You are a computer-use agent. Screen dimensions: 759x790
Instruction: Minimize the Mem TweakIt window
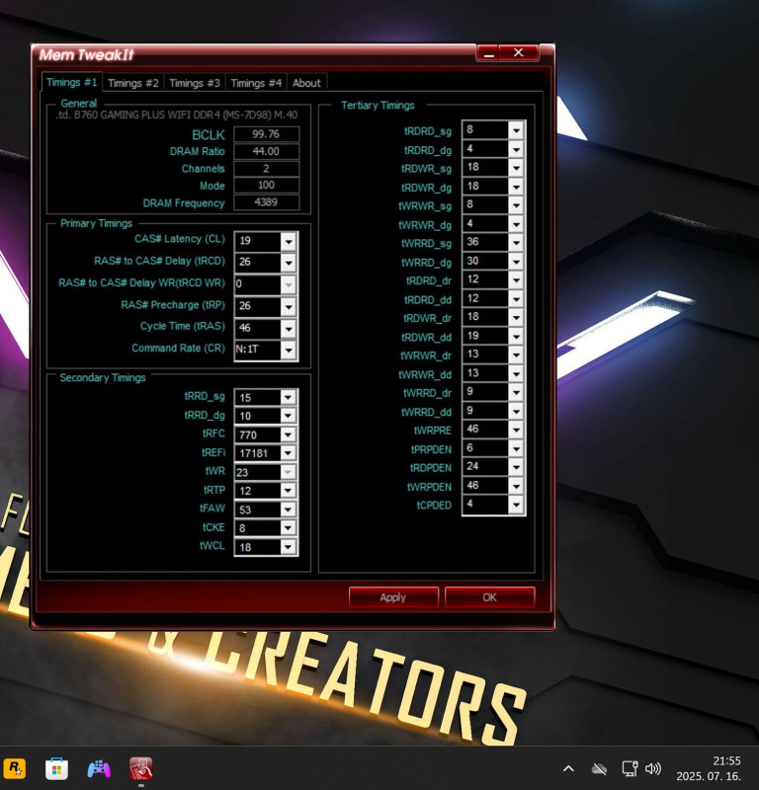coord(488,53)
